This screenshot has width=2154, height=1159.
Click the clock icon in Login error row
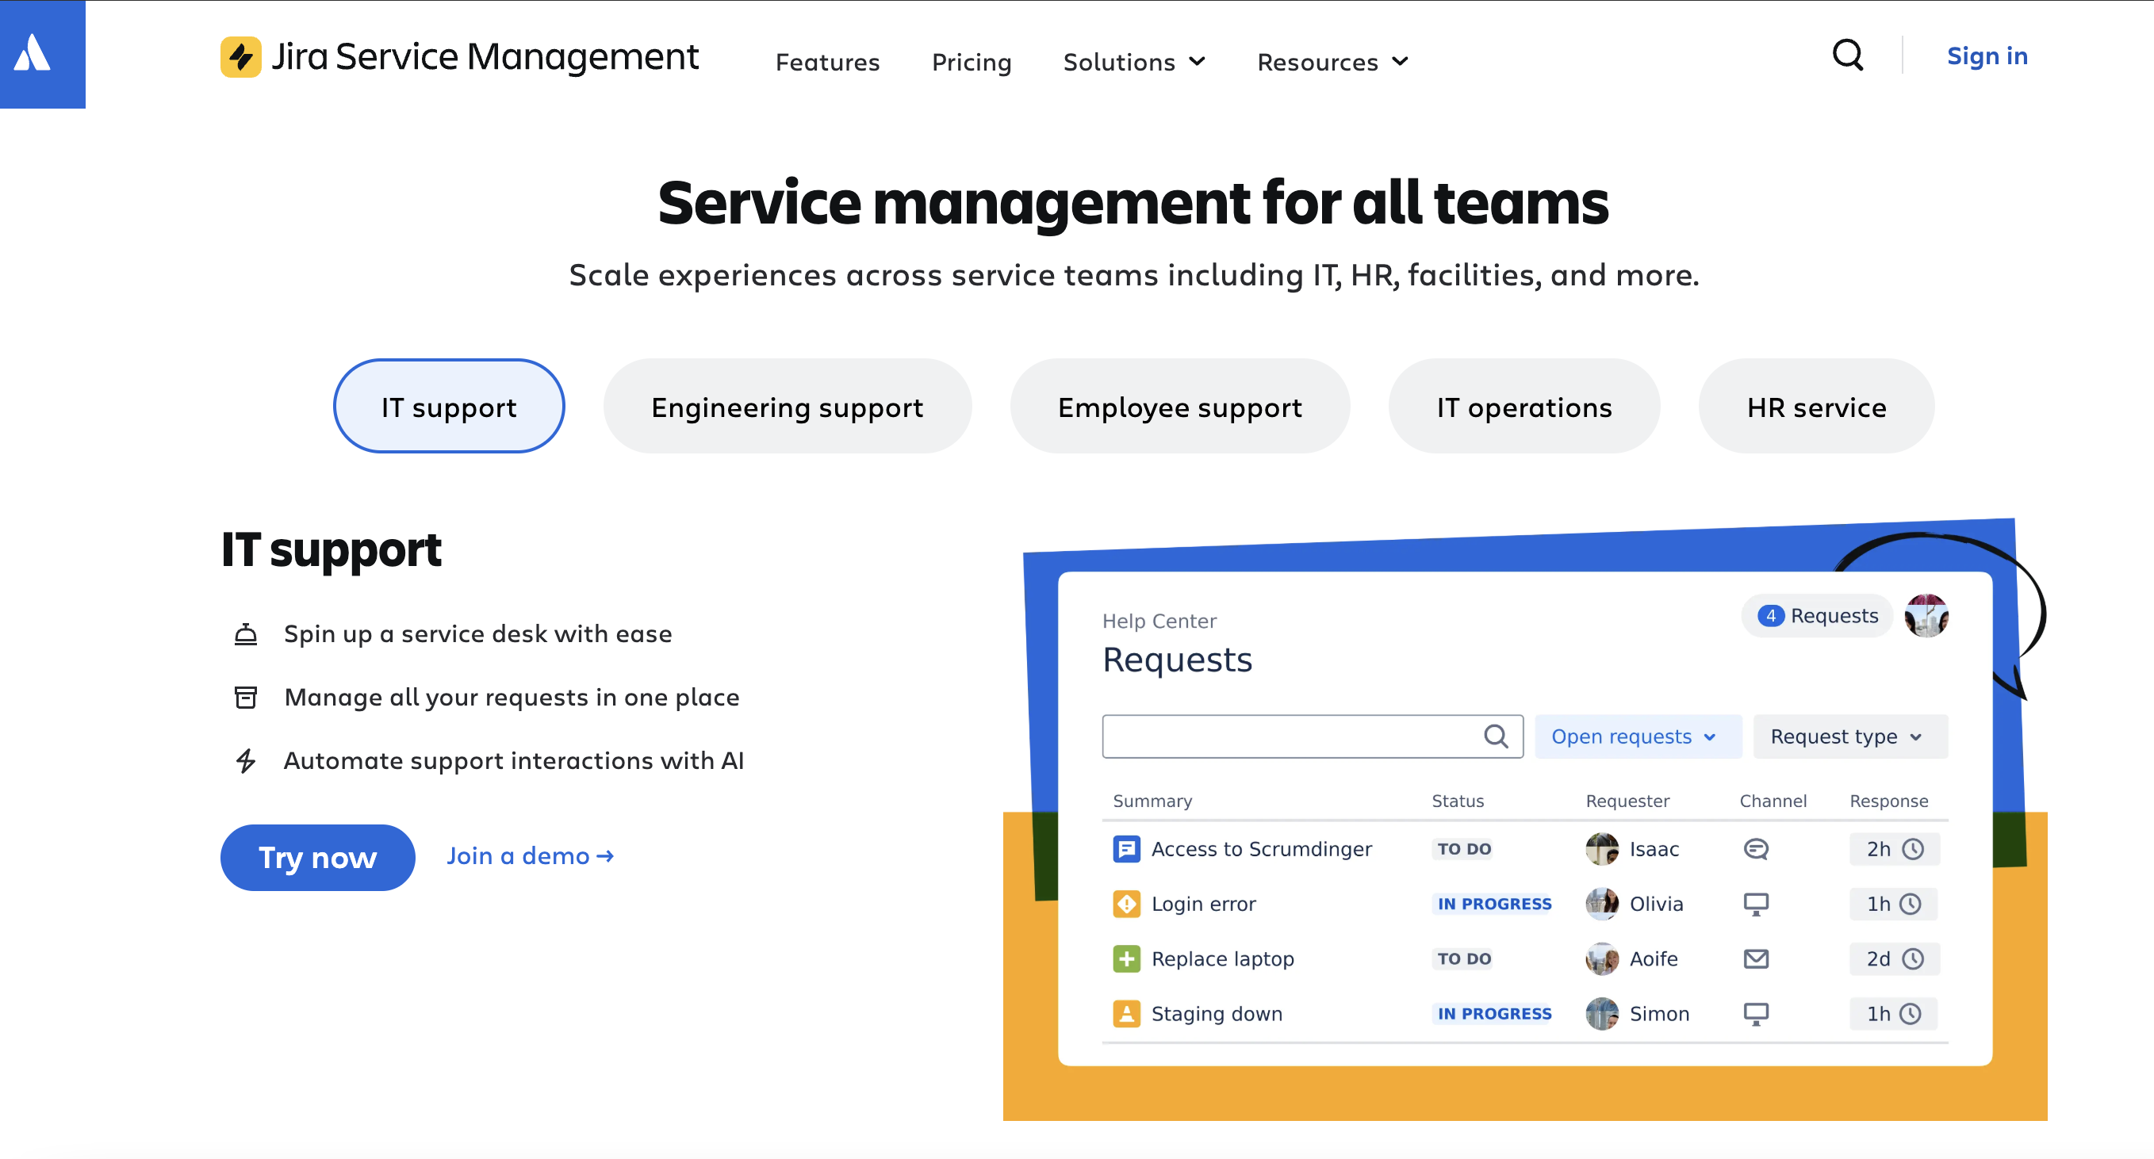coord(1910,905)
